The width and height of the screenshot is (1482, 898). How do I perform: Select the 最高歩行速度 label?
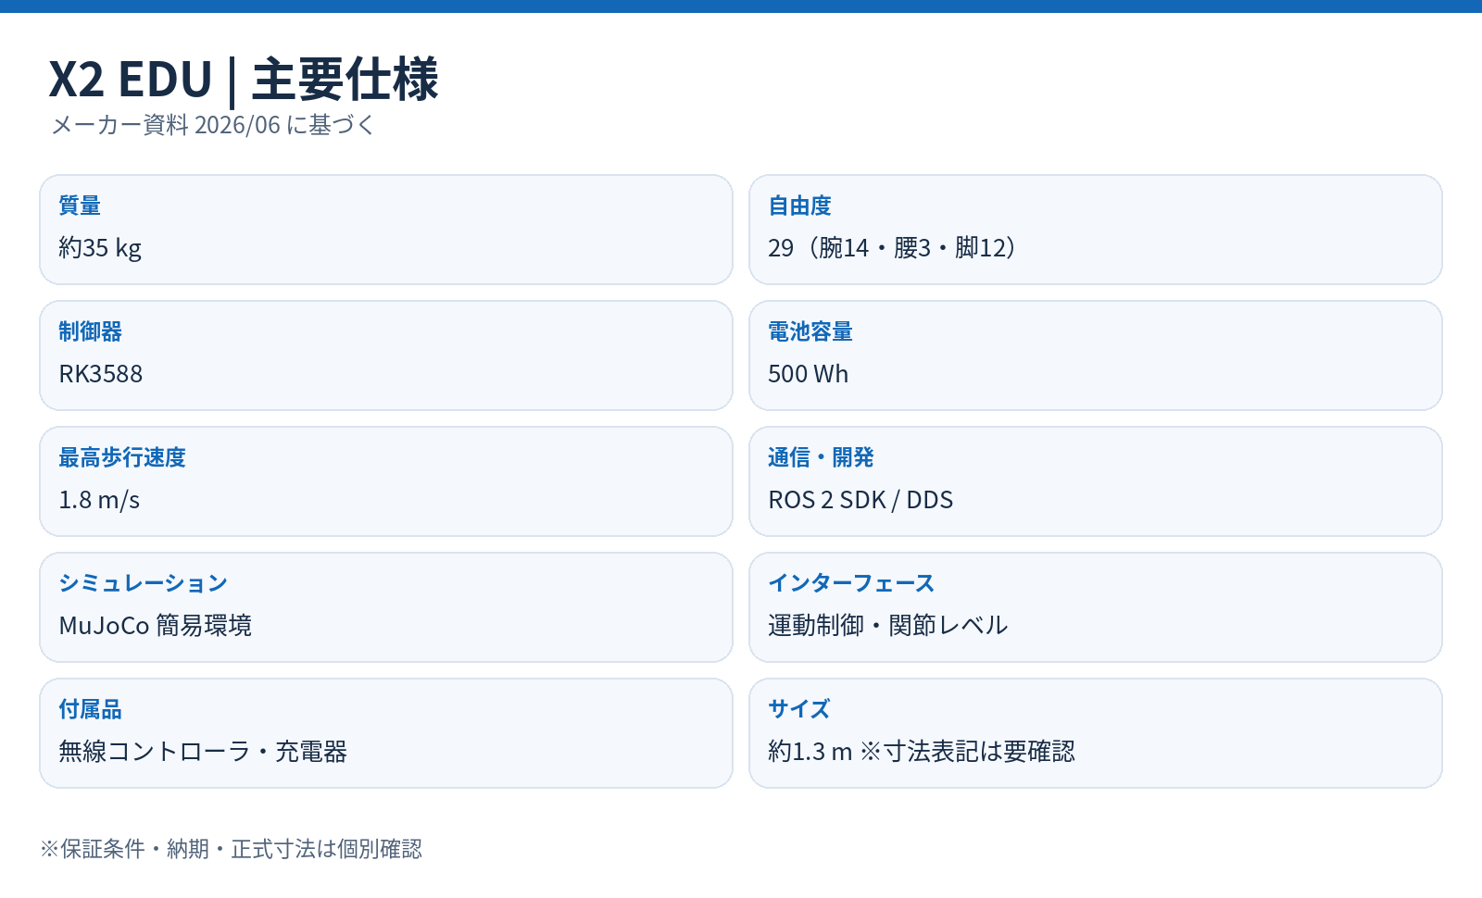tap(122, 457)
